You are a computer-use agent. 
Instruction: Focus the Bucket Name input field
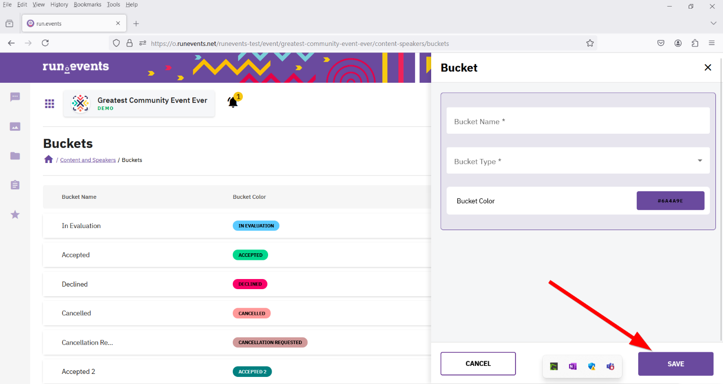[578, 121]
